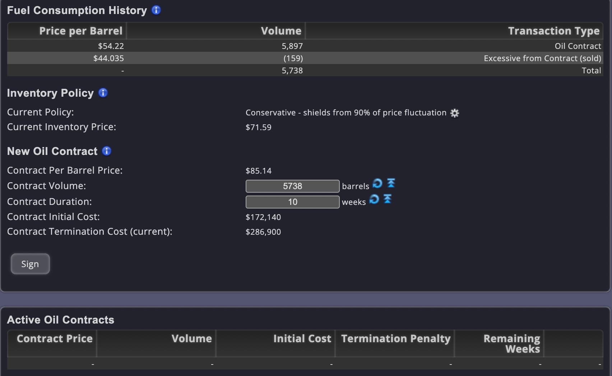
Task: Select the (159) volume cell
Action: [293, 58]
